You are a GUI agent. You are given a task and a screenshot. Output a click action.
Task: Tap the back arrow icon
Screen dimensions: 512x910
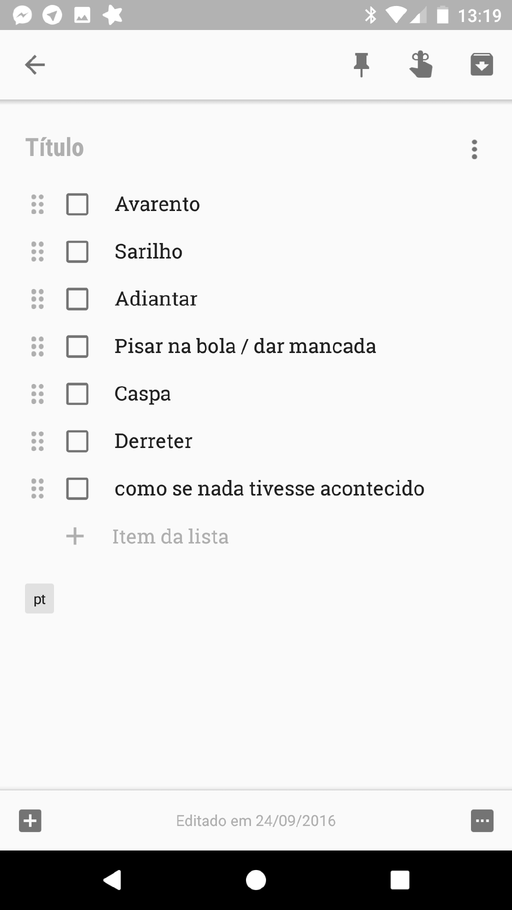(x=35, y=65)
